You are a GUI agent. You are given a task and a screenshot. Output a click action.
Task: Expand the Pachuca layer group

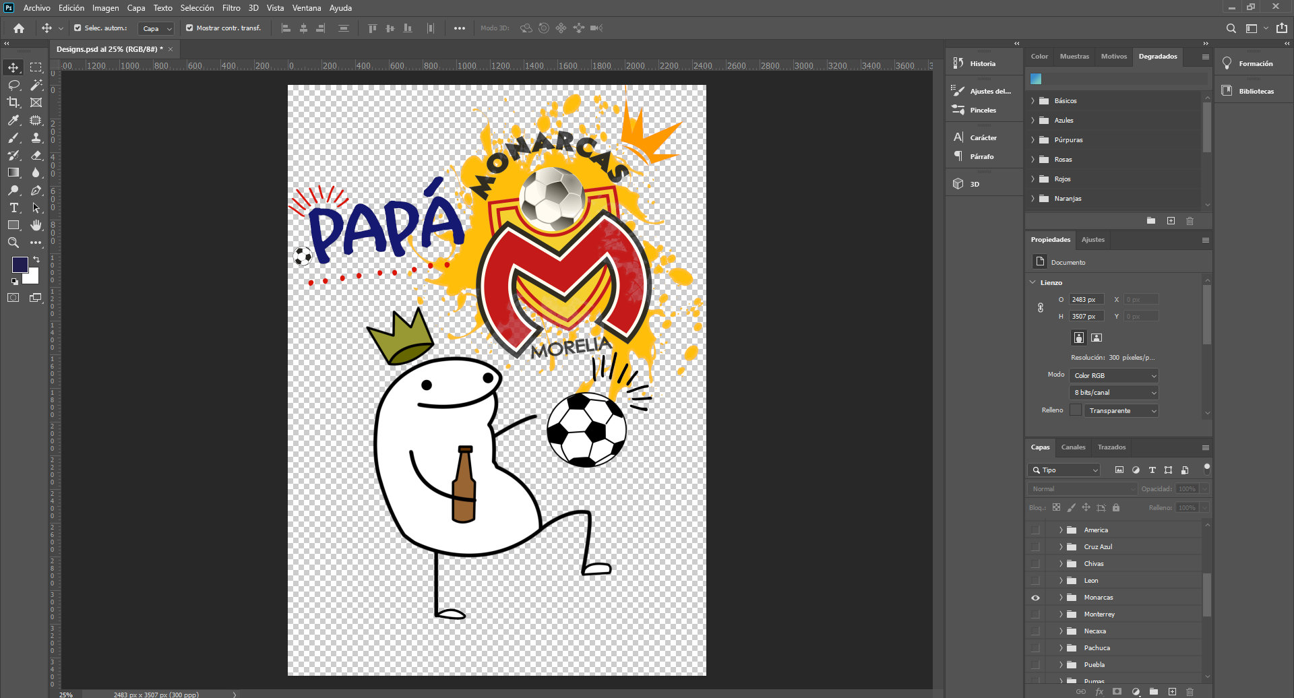tap(1060, 647)
